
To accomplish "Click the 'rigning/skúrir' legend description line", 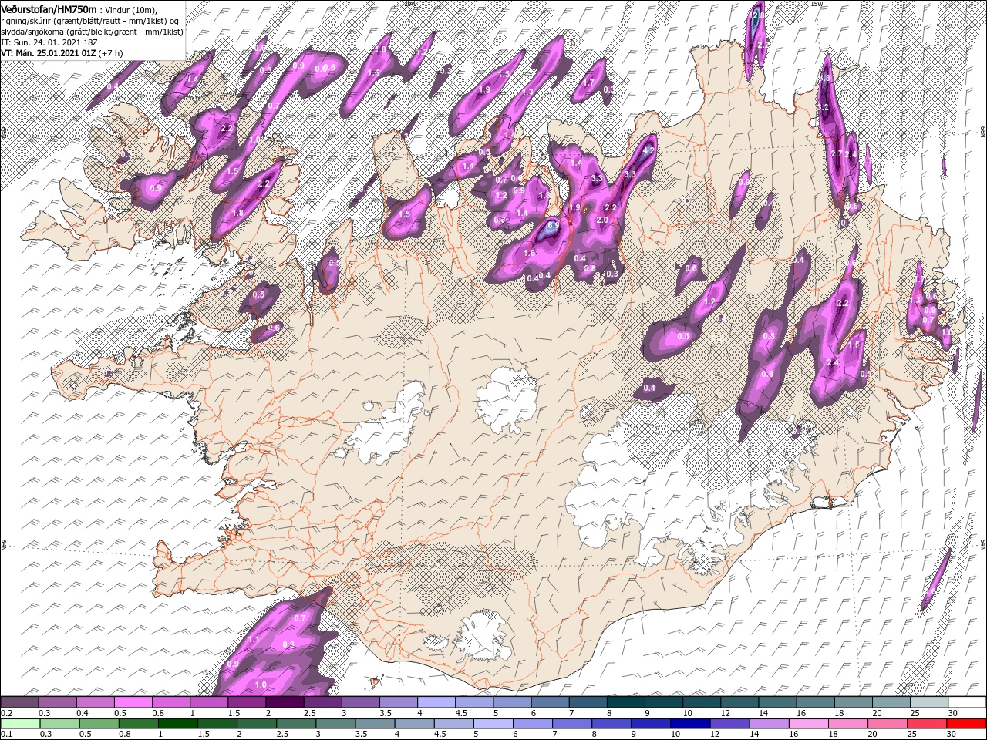I will click(89, 20).
